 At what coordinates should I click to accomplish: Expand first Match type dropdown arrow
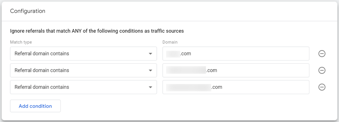pyautogui.click(x=150, y=54)
